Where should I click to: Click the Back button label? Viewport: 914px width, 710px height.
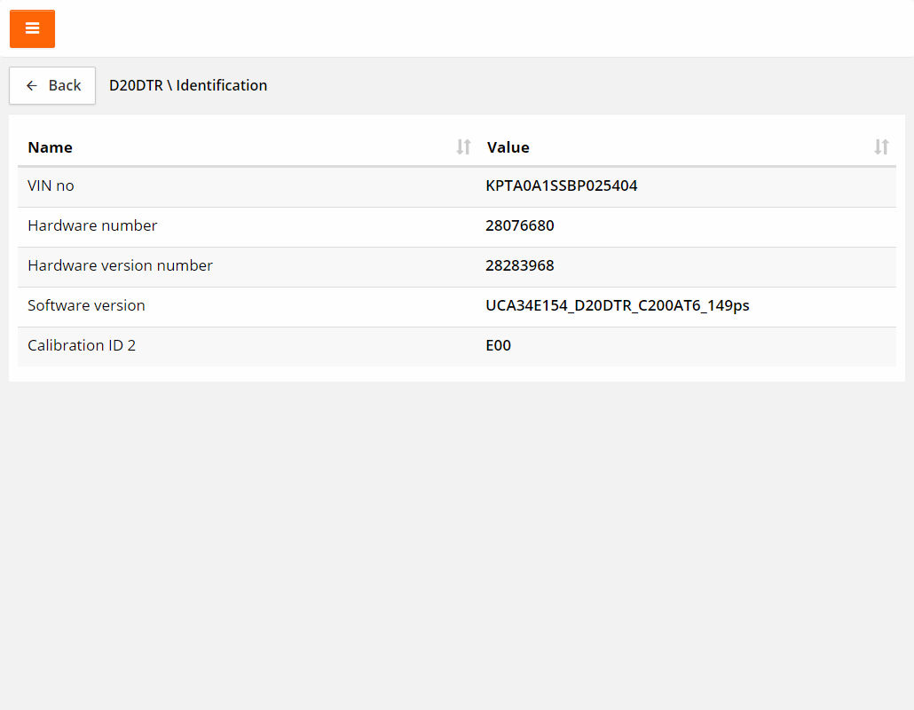pos(65,86)
